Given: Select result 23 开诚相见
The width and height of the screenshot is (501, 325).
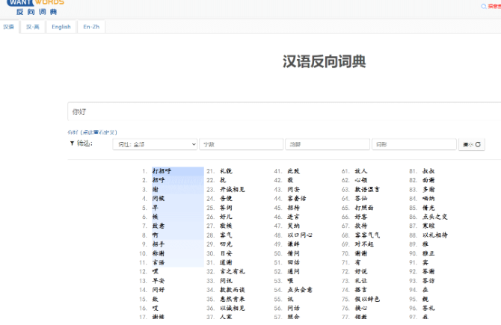Looking at the screenshot, I should [233, 189].
